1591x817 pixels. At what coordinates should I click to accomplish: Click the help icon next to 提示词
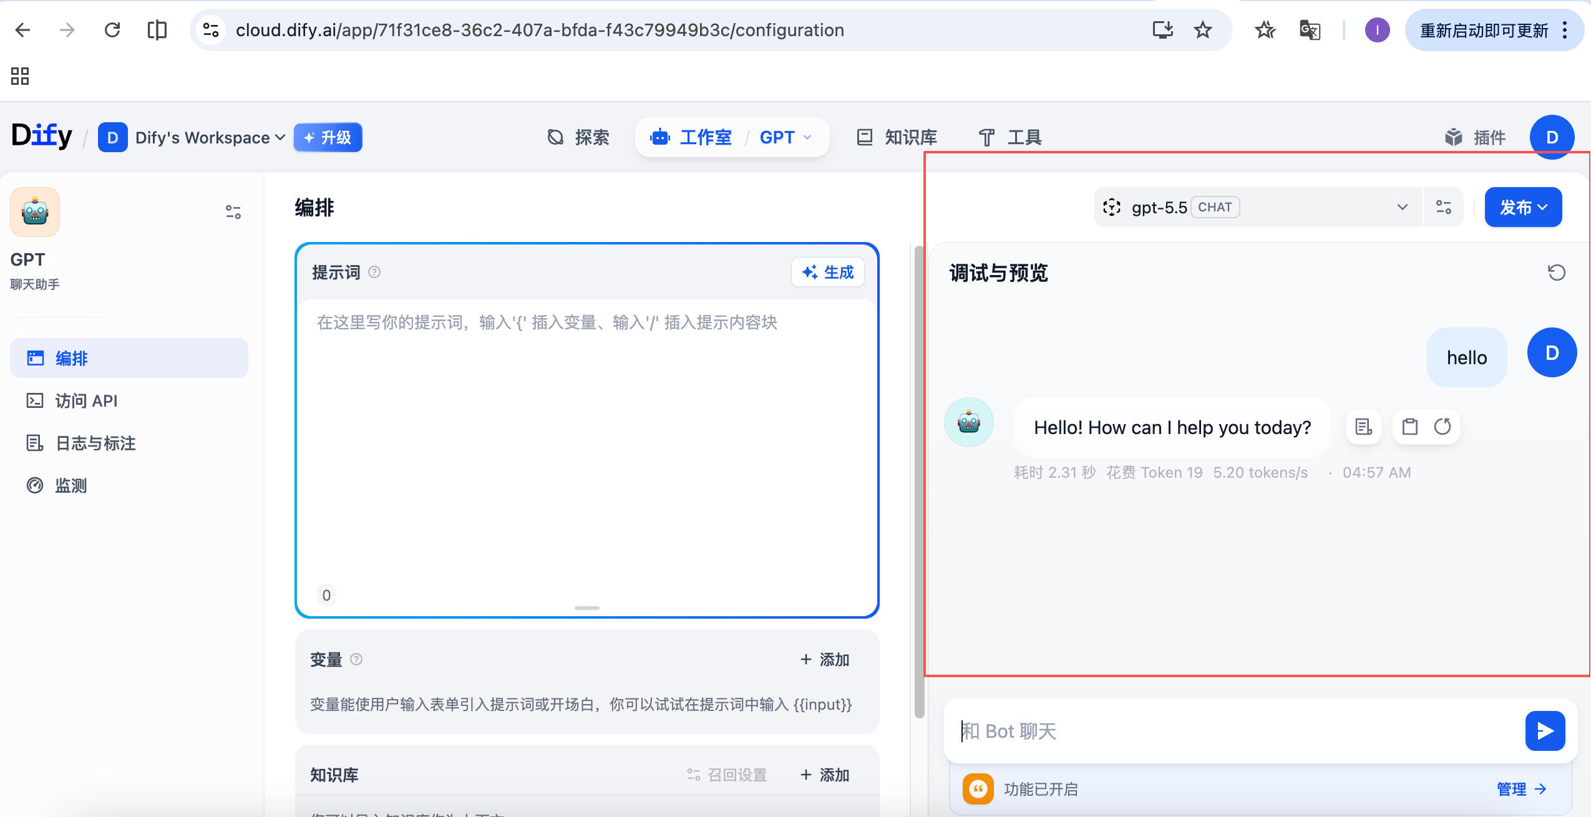pos(374,272)
